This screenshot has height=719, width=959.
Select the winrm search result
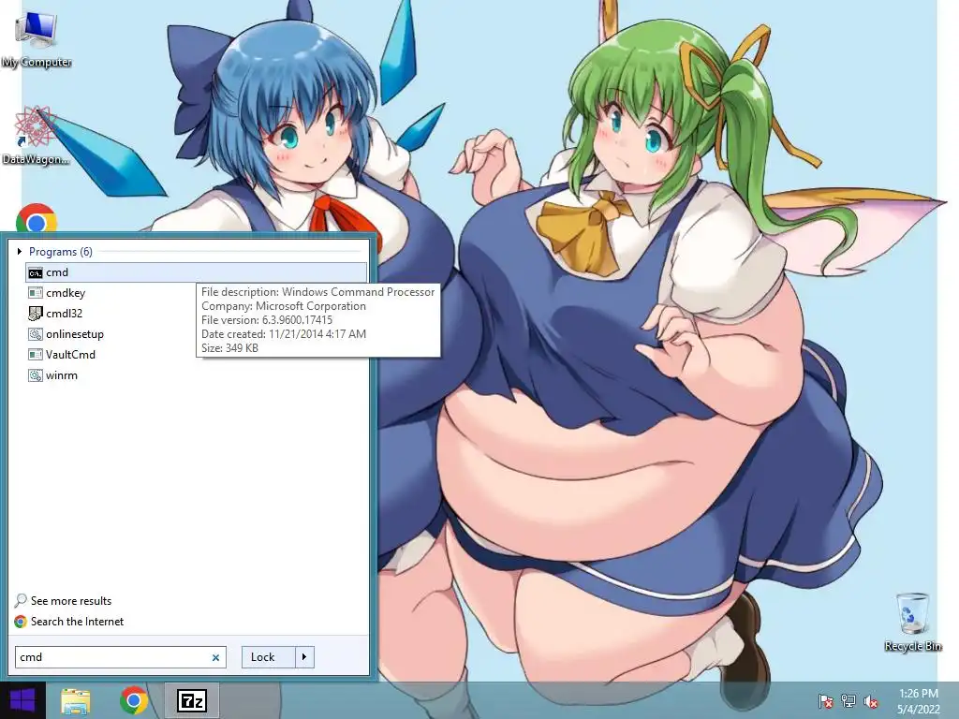pos(197,375)
